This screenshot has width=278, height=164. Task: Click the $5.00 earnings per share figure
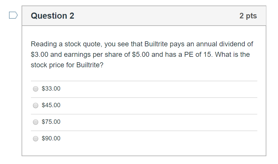point(141,54)
